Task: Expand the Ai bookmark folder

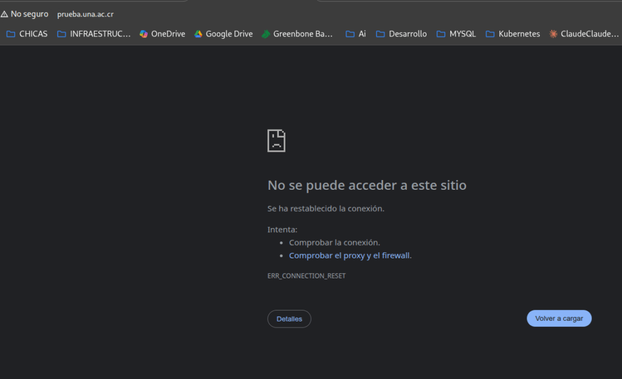Action: coord(356,34)
